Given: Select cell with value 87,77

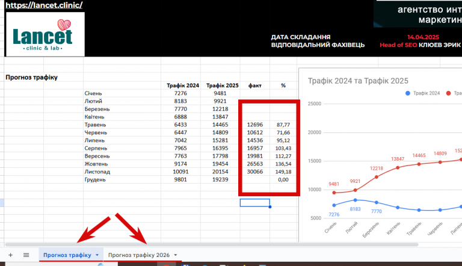Looking at the screenshot, I should tap(283, 125).
